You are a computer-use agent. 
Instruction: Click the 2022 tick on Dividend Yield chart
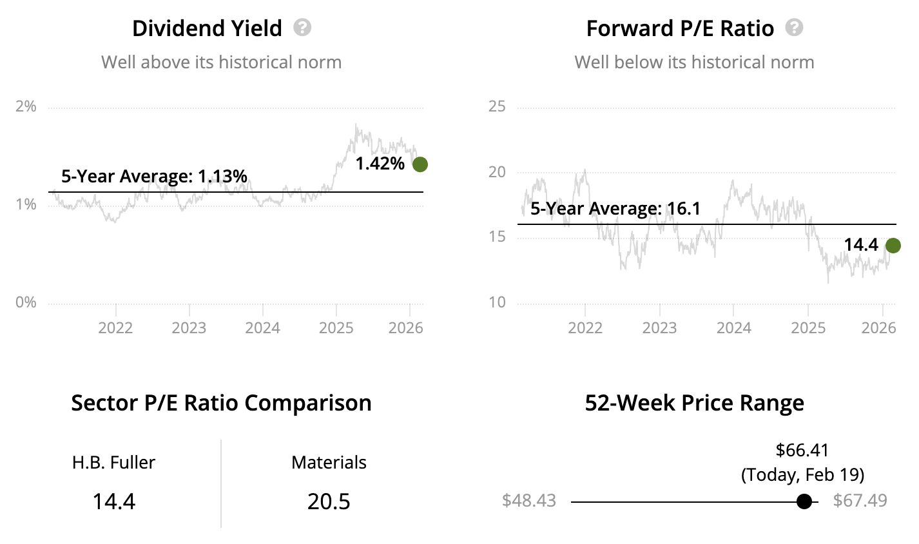115,327
